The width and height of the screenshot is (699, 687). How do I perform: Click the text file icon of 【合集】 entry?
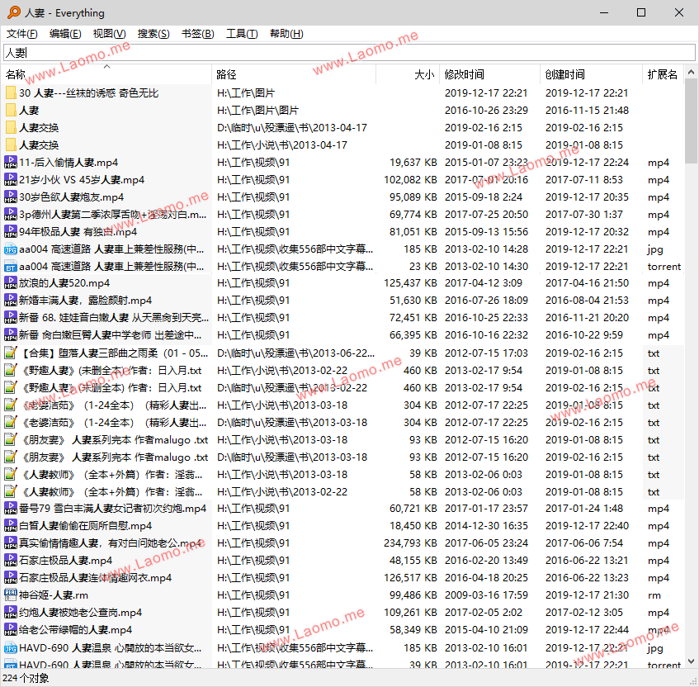tap(11, 353)
